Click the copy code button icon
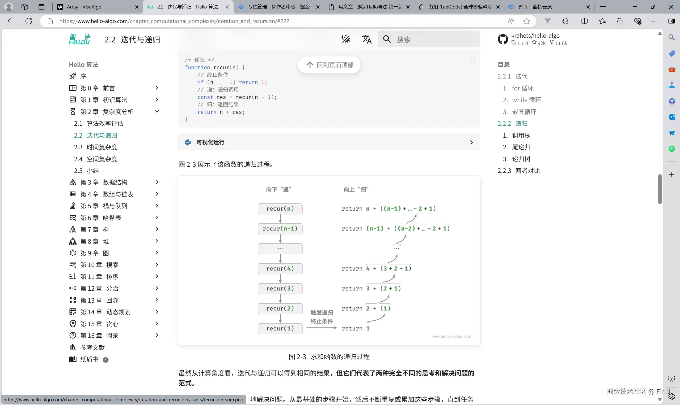Viewport: 680px width, 405px height. [472, 60]
